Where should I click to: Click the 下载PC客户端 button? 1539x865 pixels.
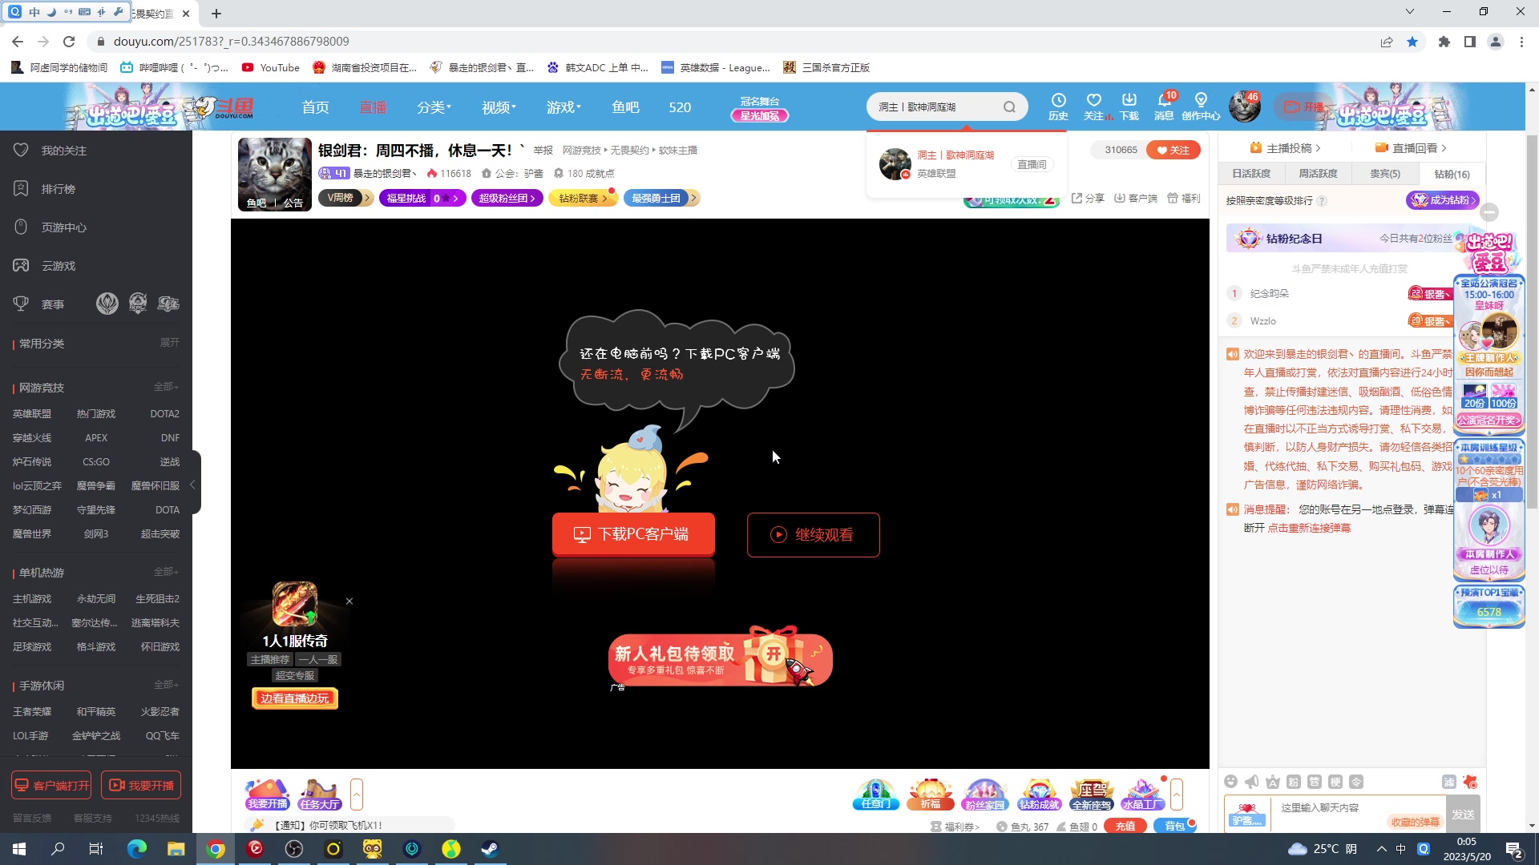tap(633, 534)
